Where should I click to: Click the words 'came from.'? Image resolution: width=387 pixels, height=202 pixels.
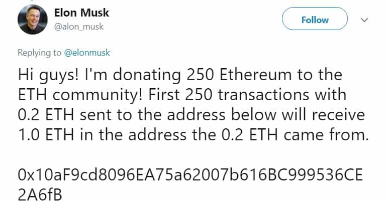326,135
